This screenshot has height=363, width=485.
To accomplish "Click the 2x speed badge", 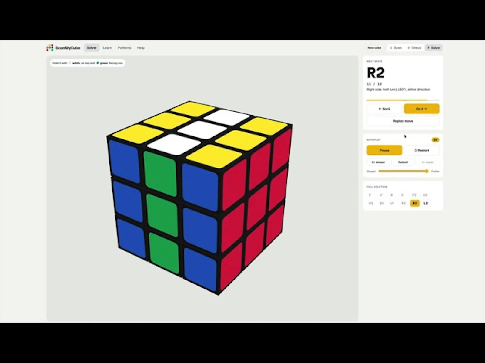I will point(436,140).
